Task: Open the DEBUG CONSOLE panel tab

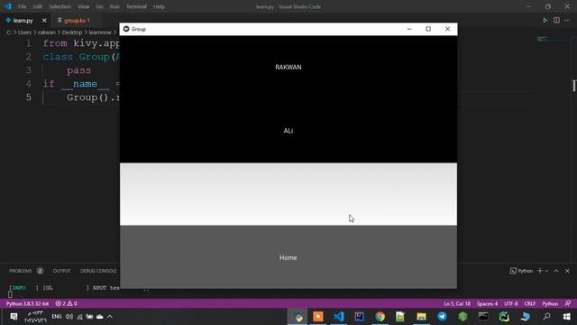Action: click(98, 271)
